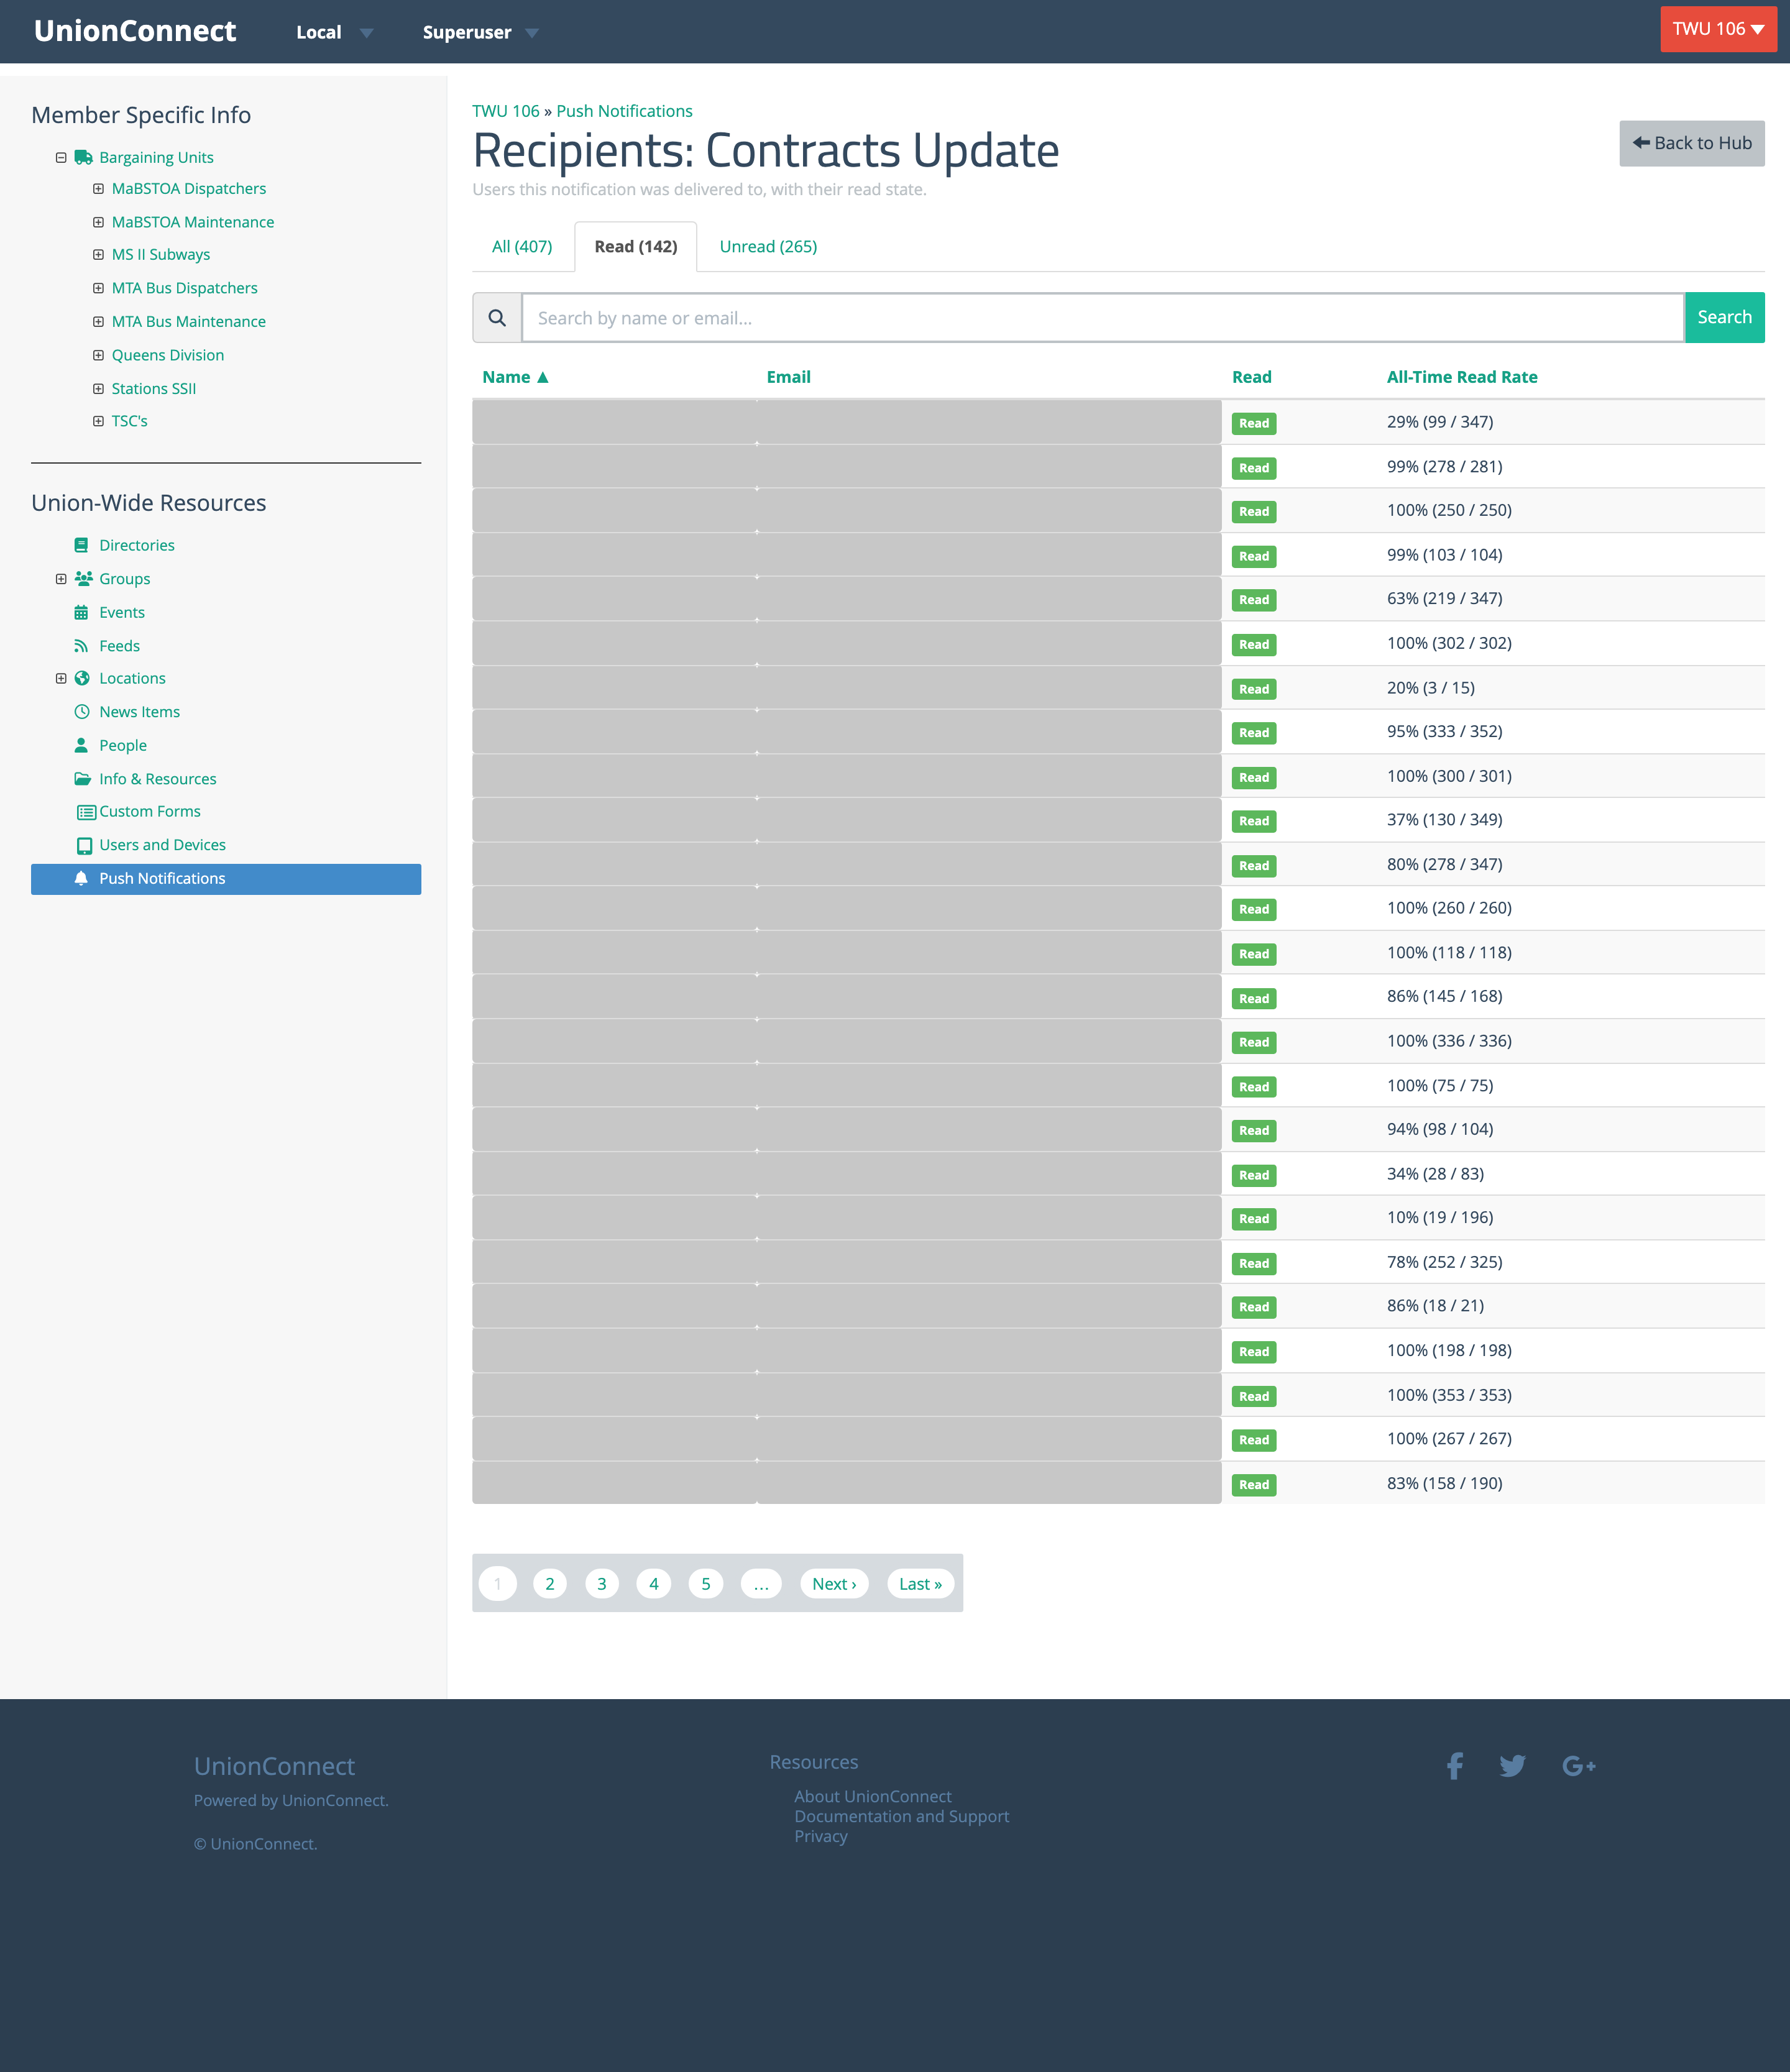1790x2072 pixels.
Task: Click the Locations globe icon
Action: [x=82, y=678]
